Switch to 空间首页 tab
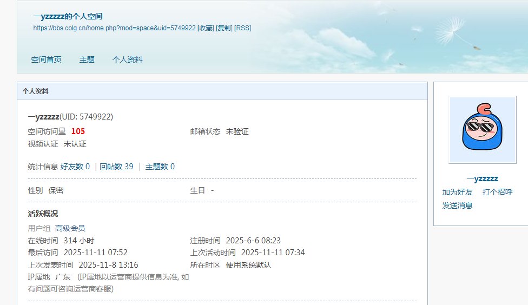Image resolution: width=528 pixels, height=305 pixels. click(46, 59)
